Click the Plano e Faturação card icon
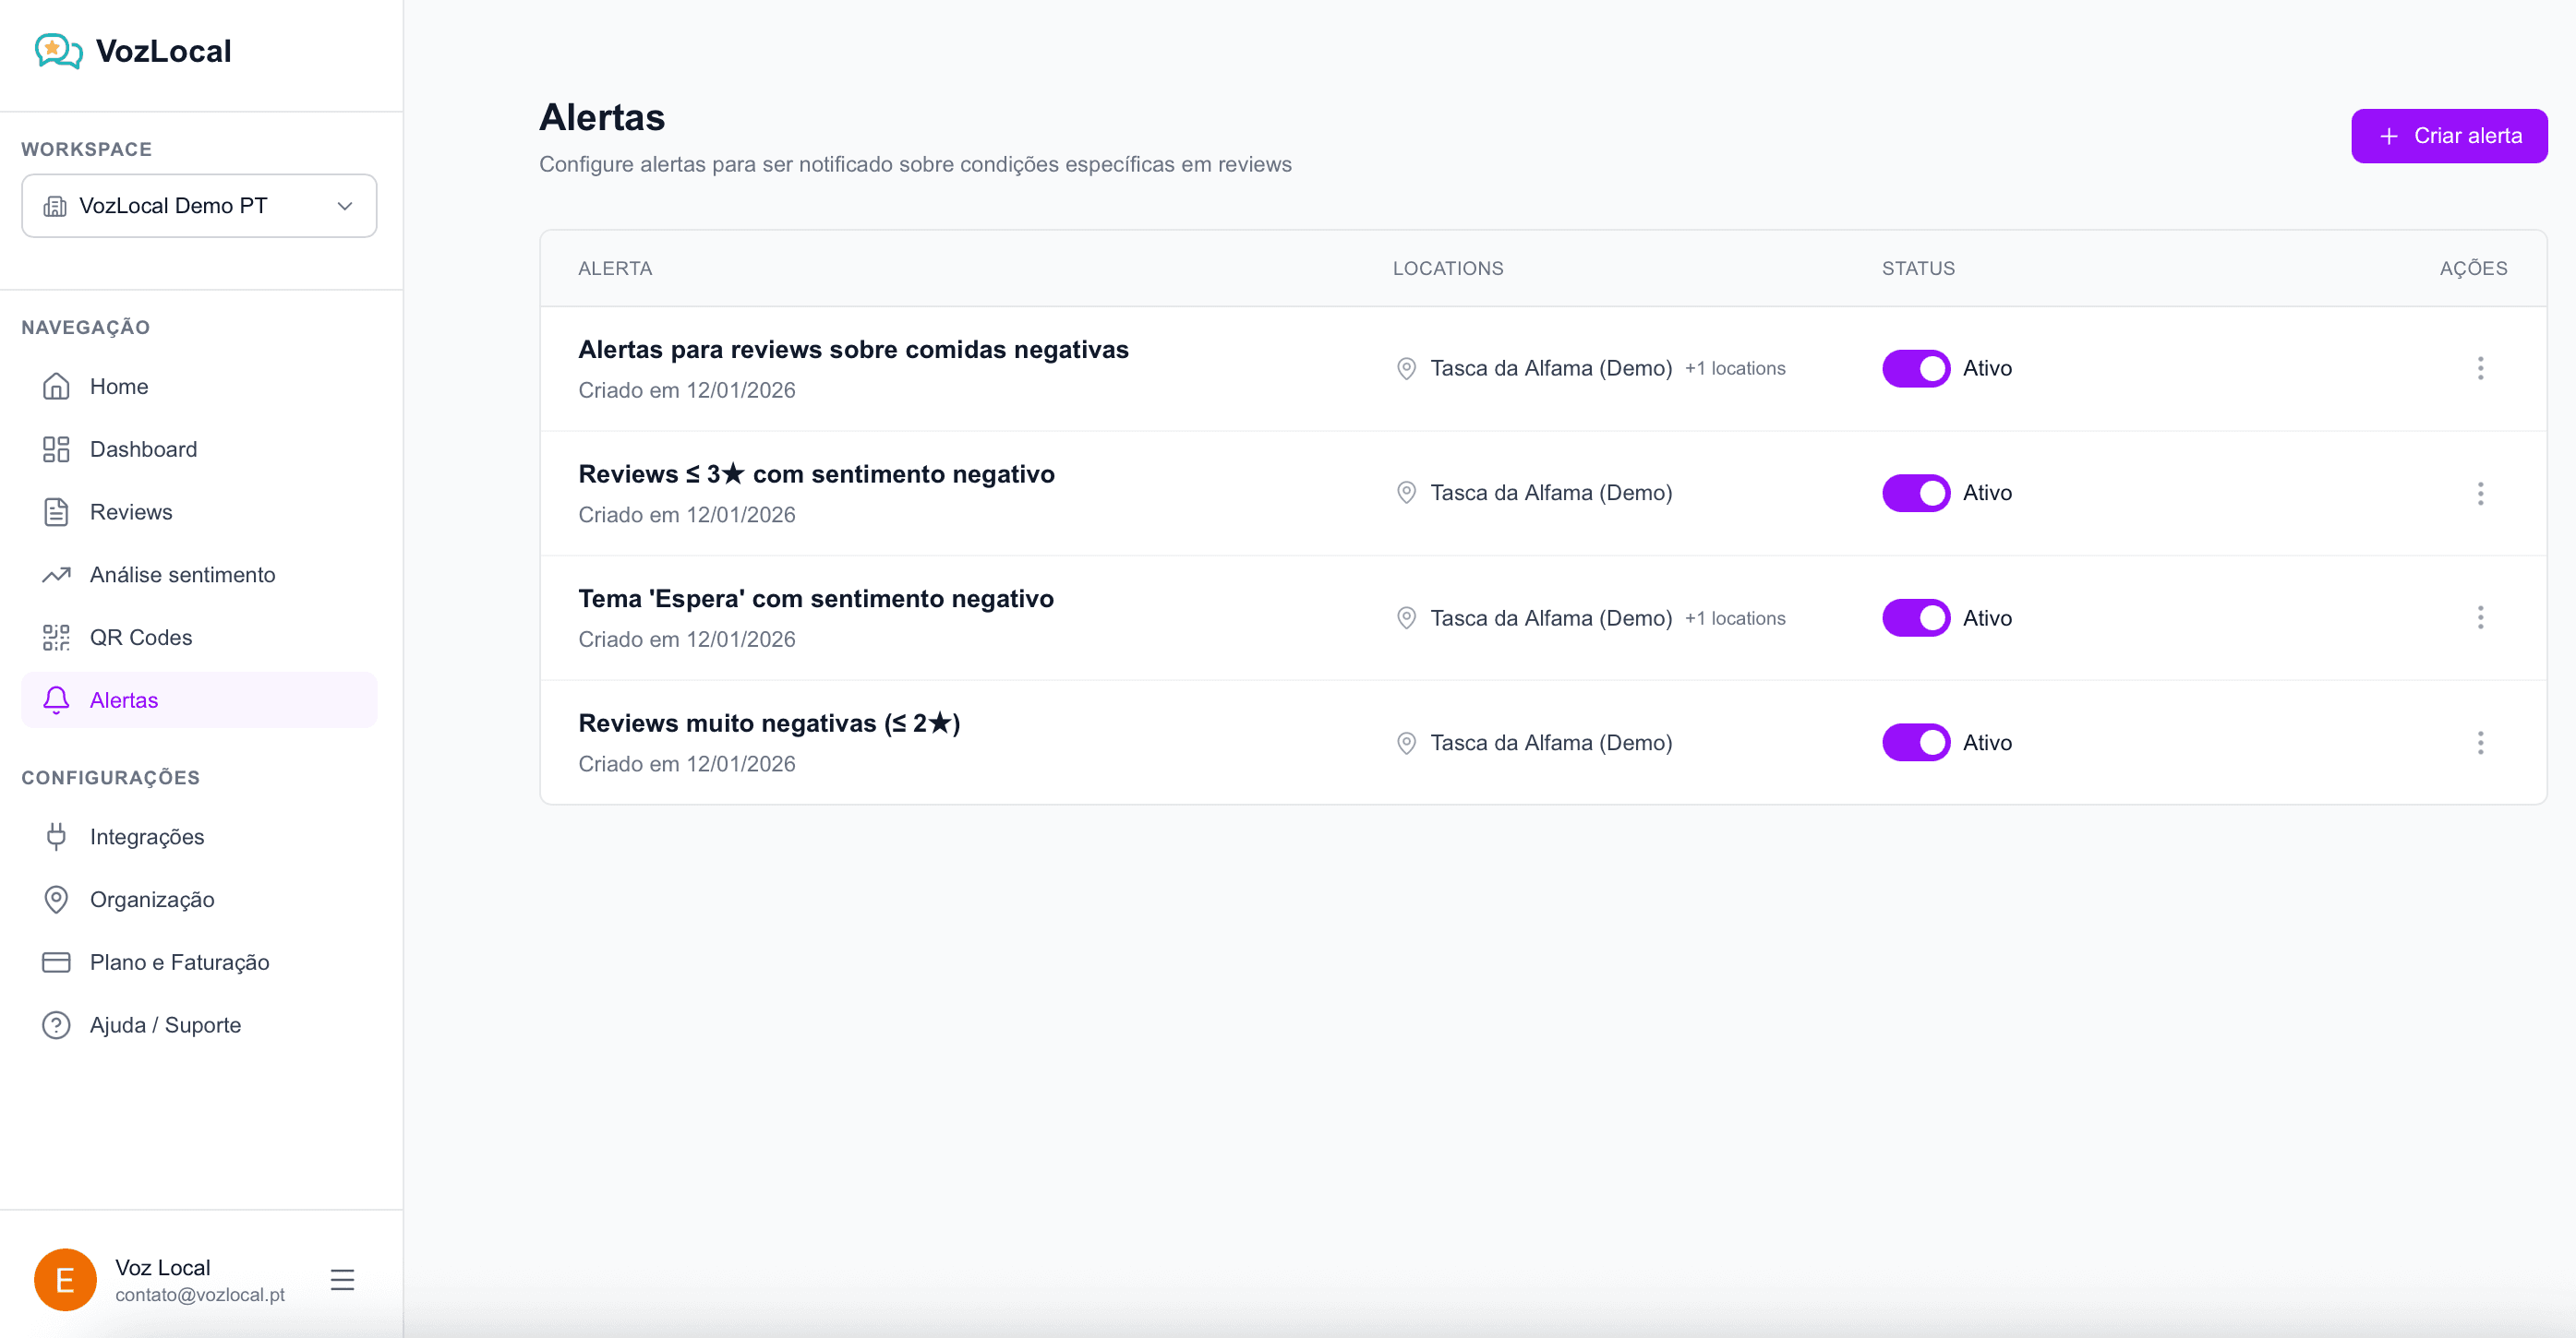Screen dimensions: 2576x1338 (x=56, y=962)
